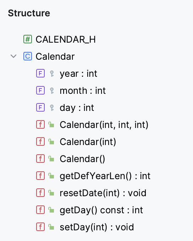This screenshot has height=241, width=193.
Task: Click the field icon beside day
Action: click(40, 107)
